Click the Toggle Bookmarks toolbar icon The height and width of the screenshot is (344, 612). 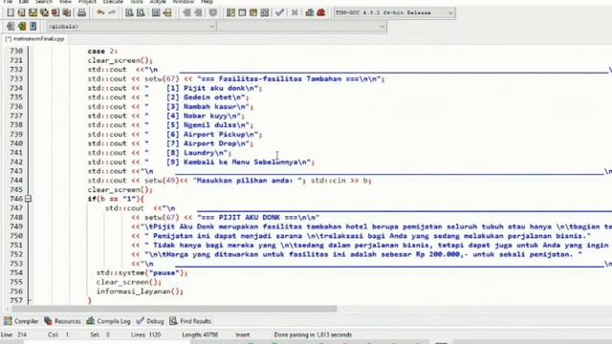click(x=22, y=26)
